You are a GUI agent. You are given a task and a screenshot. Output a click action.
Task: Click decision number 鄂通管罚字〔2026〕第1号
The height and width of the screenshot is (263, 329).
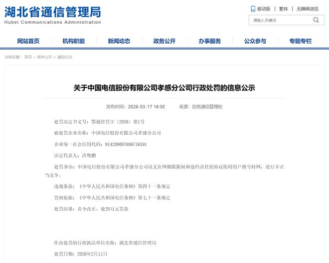tap(118, 122)
